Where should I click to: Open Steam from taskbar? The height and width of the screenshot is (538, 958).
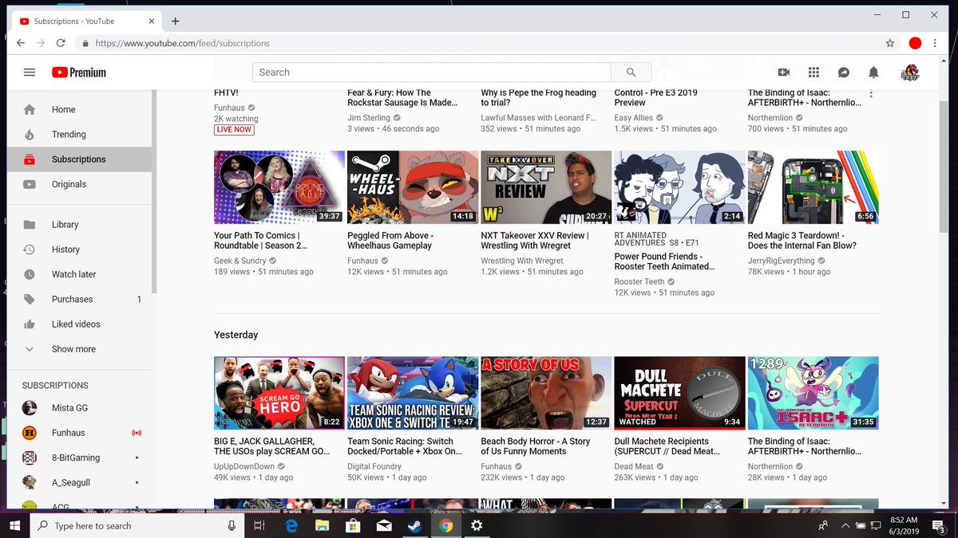414,526
